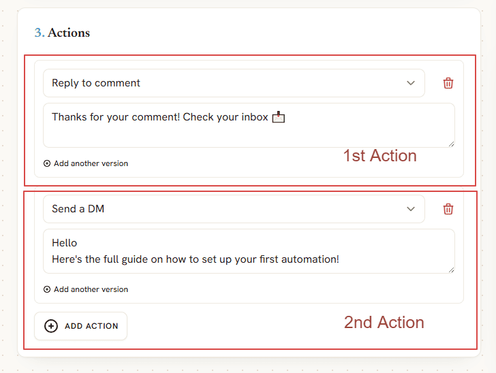
Task: Expand chevron on Reply to comment selector
Action: (x=411, y=83)
